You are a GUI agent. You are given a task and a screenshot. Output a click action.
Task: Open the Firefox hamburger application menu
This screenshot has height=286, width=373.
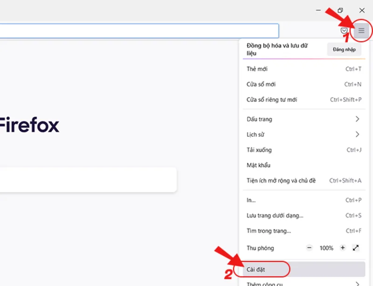pyautogui.click(x=361, y=30)
